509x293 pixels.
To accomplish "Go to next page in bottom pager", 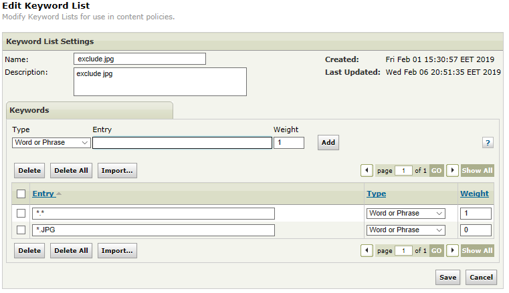I will [x=452, y=251].
